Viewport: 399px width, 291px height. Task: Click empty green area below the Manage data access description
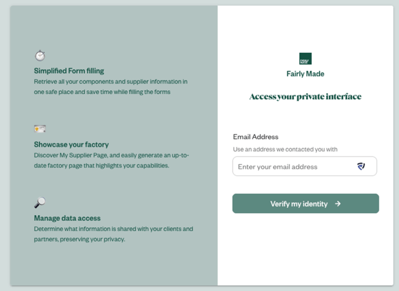pos(113,265)
